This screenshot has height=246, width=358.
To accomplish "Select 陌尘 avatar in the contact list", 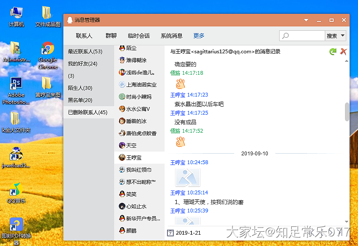I will click(122, 48).
